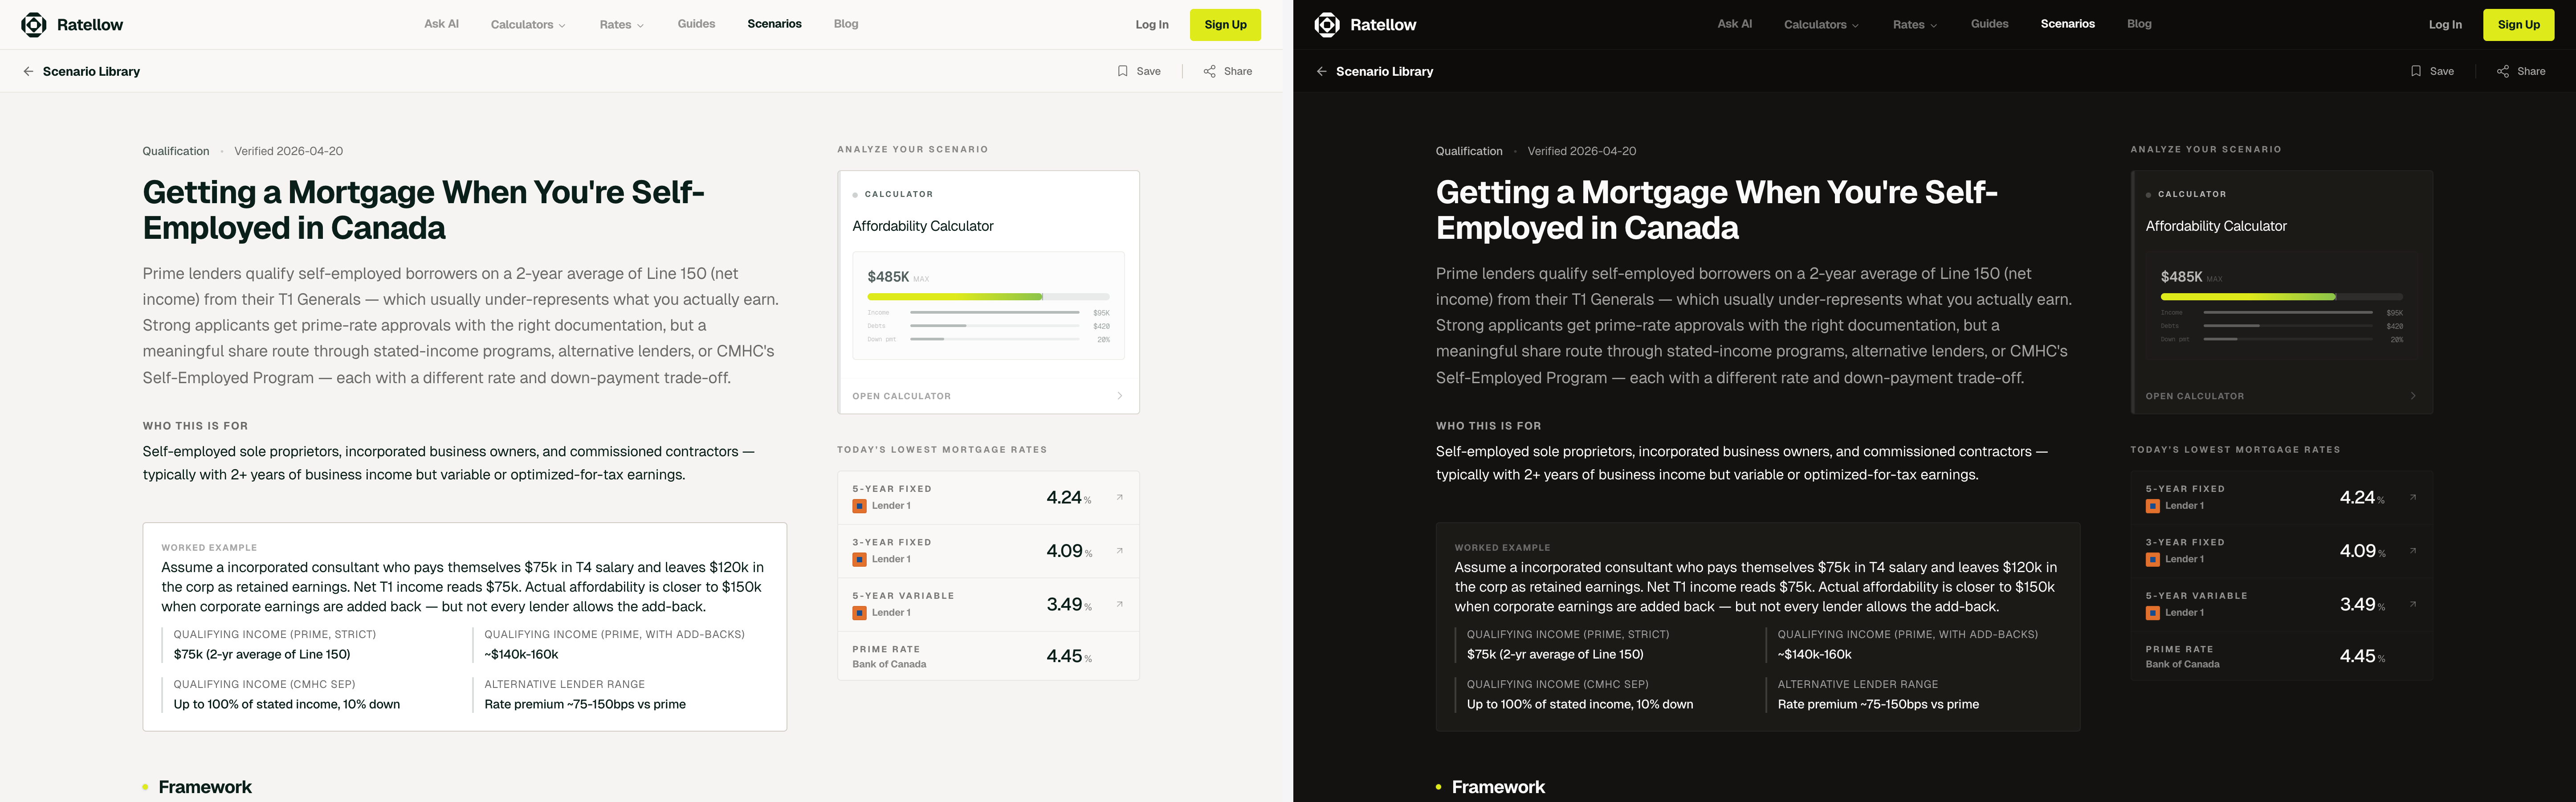Image resolution: width=2576 pixels, height=802 pixels.
Task: Open Guides in light header
Action: click(696, 24)
